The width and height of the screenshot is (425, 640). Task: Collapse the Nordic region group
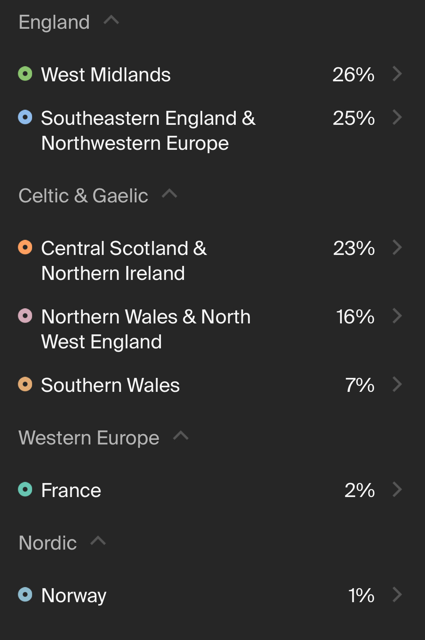(x=98, y=541)
